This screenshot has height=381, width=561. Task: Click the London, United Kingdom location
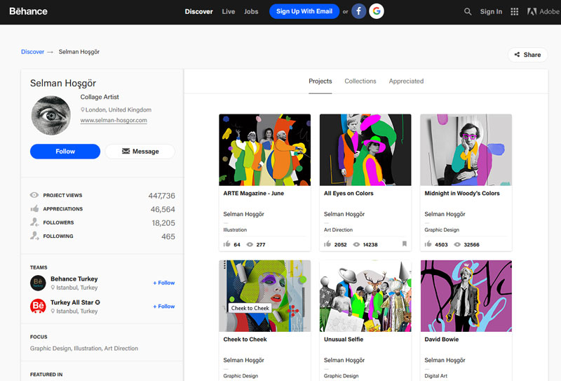click(118, 110)
